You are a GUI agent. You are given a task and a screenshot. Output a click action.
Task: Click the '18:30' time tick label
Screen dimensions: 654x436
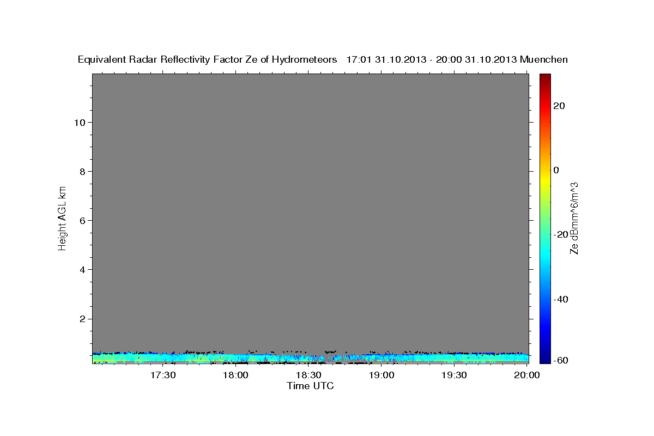point(308,375)
